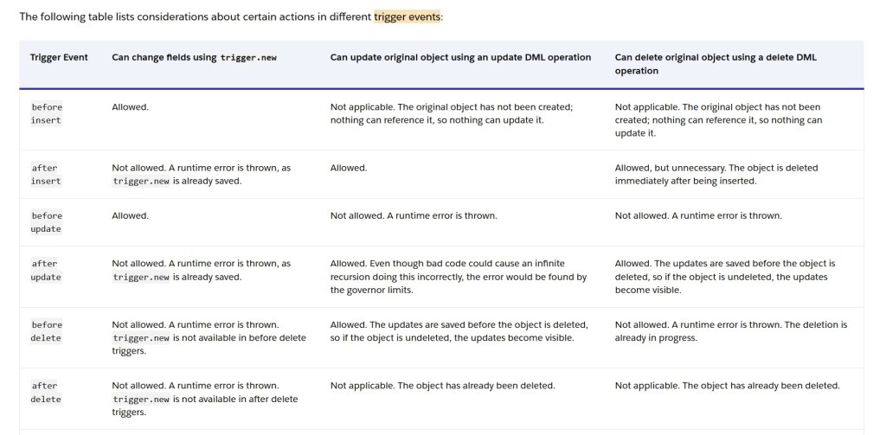
Task: Click the highlighted "trigger events" text
Action: click(x=407, y=16)
